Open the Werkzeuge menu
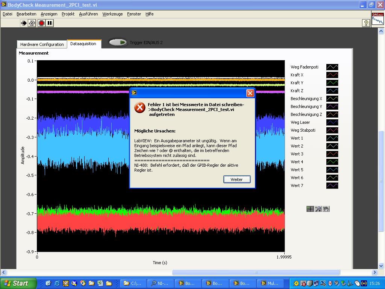 pos(112,14)
